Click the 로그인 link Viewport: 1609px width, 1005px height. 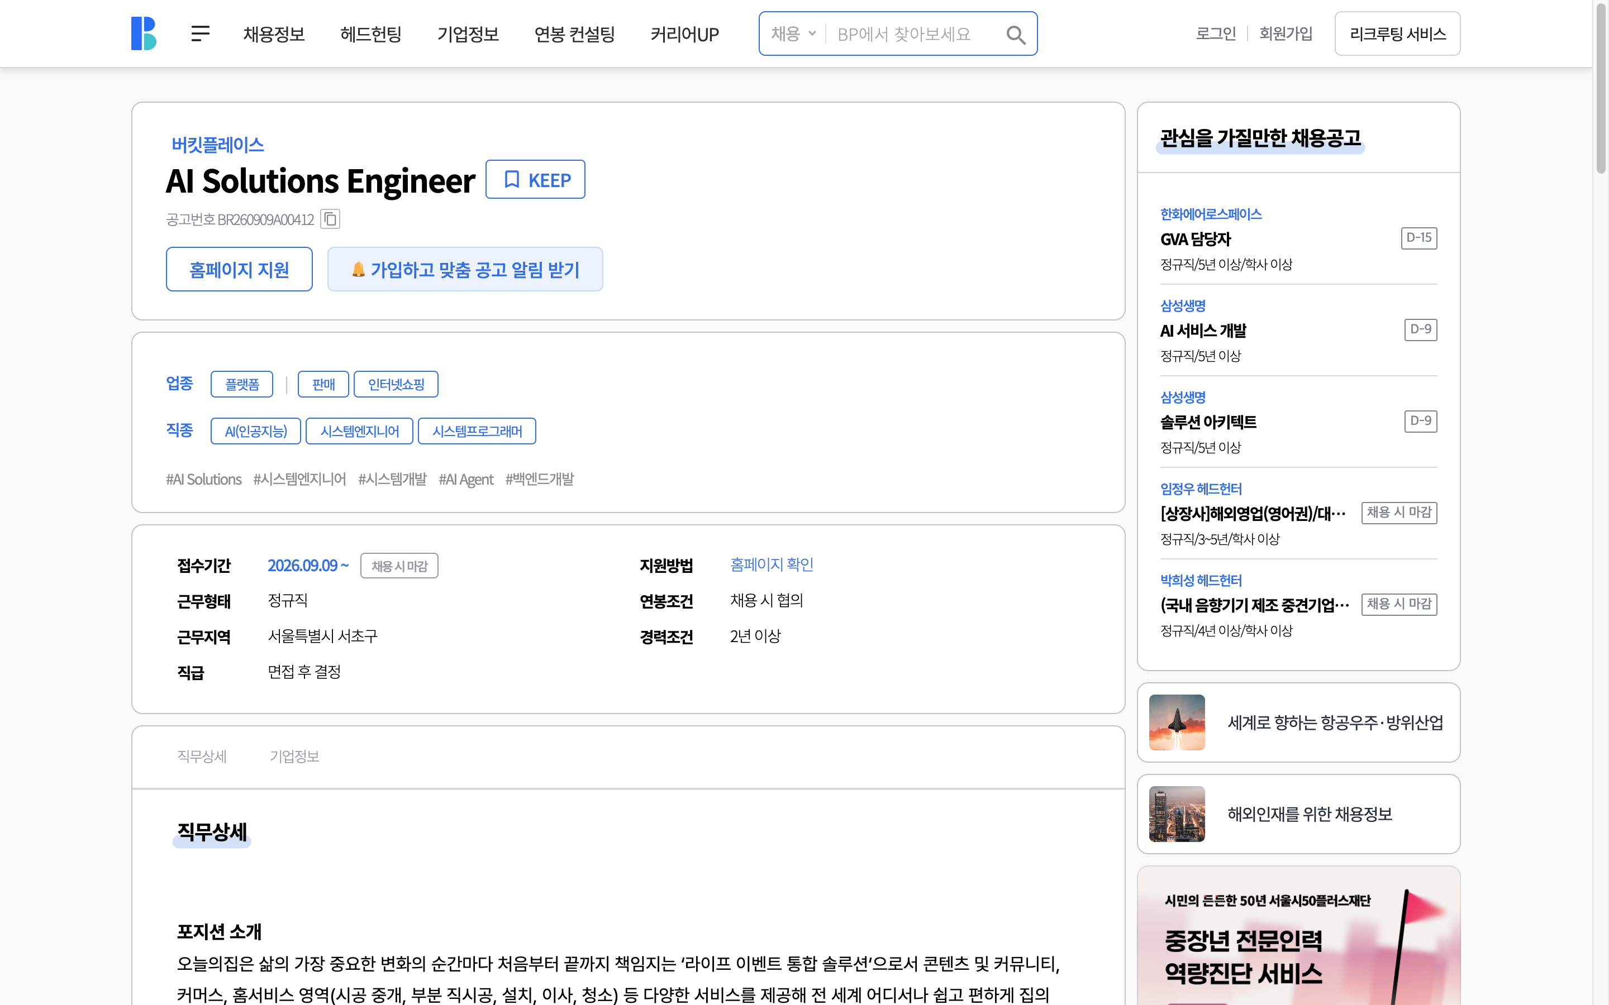click(1215, 33)
